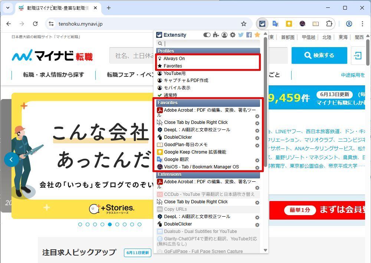Open the profiles editor via Extensity's person icon
The height and width of the screenshot is (263, 371).
tap(224, 35)
